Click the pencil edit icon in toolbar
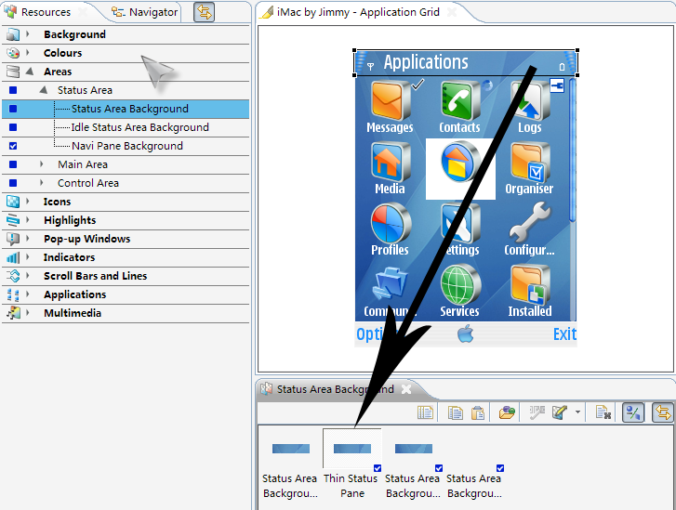This screenshot has height=510, width=676. pyautogui.click(x=559, y=412)
